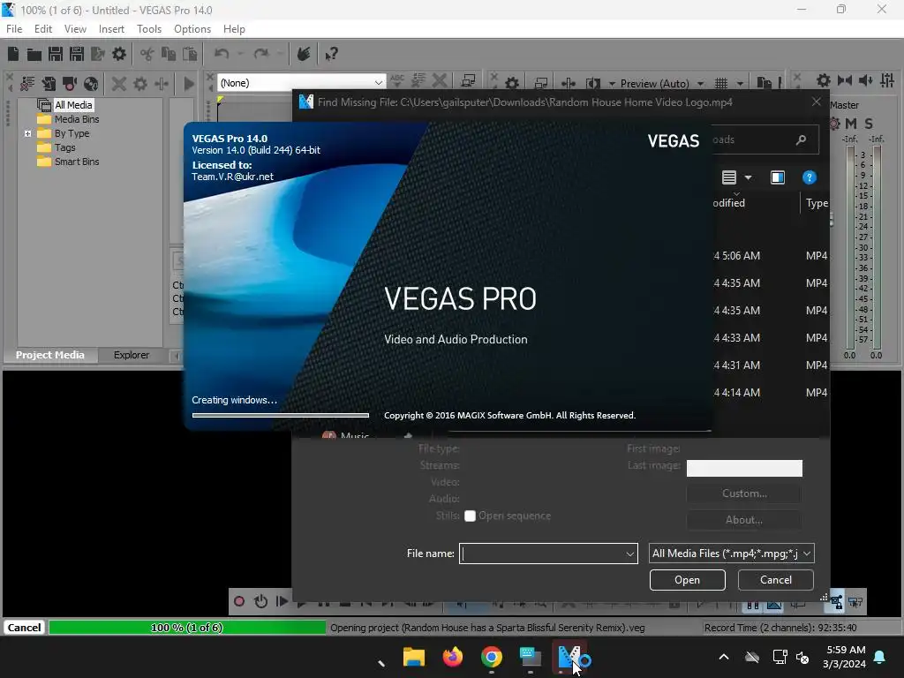The height and width of the screenshot is (678, 904).
Task: Open the Edit menu
Action: (x=43, y=29)
